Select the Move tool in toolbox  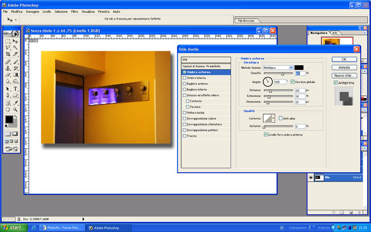pos(15,41)
